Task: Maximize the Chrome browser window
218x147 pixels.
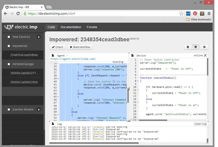Action: click(x=201, y=2)
